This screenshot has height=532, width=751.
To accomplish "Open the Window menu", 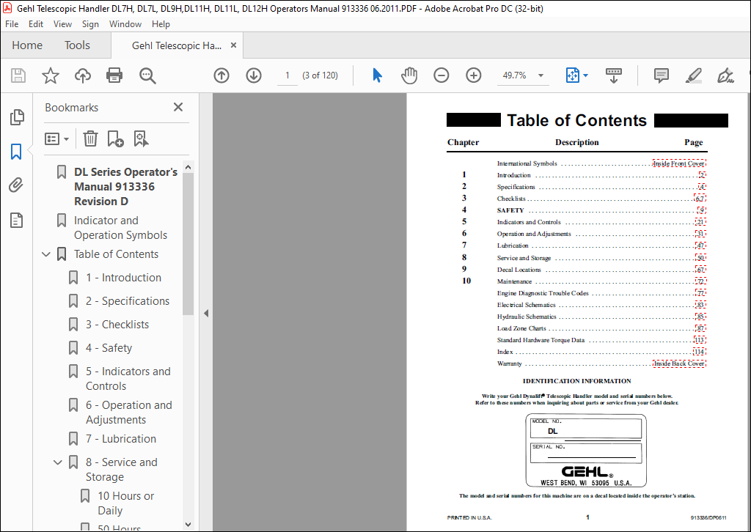I will point(125,24).
